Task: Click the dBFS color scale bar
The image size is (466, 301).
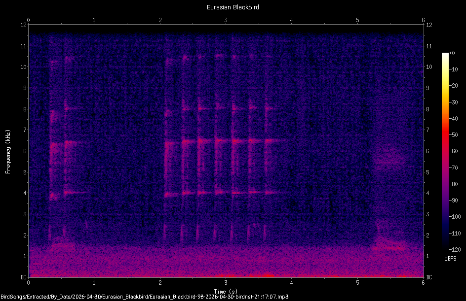Action: 445,151
